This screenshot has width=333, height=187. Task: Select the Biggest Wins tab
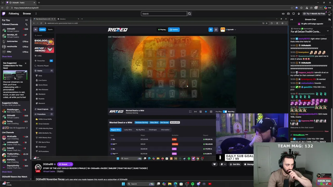coord(116,130)
